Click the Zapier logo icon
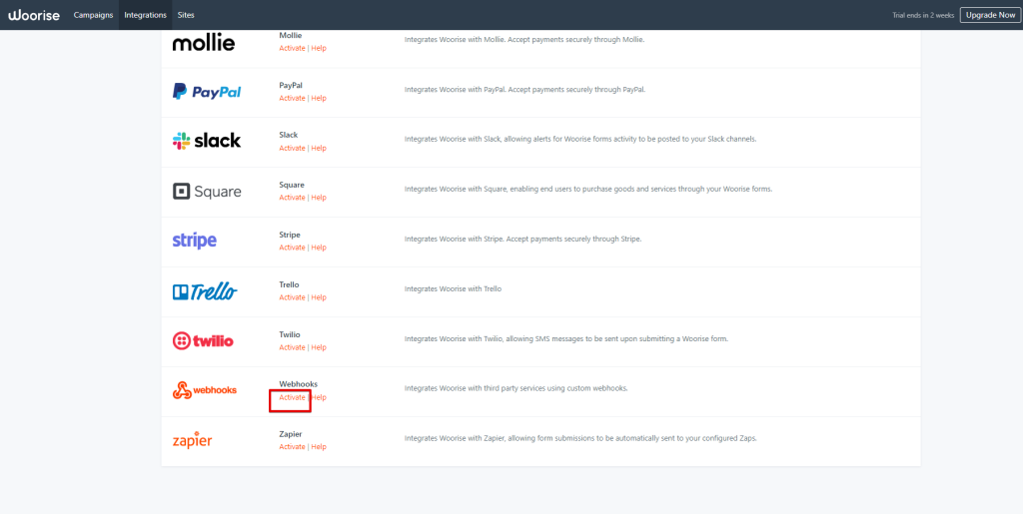The width and height of the screenshot is (1023, 514). pyautogui.click(x=192, y=440)
